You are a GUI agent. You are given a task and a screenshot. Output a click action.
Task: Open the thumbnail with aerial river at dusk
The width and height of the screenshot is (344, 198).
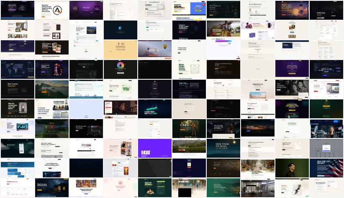tap(223, 168)
